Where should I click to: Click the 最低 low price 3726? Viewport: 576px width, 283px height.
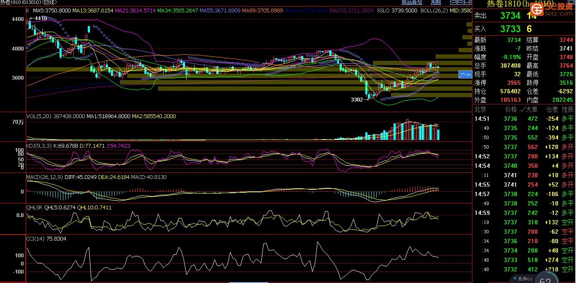[566, 74]
